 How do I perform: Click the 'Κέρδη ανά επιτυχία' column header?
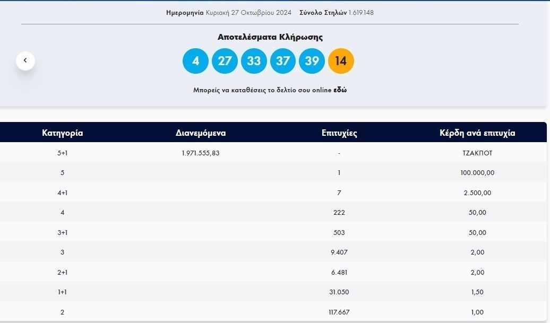(477, 133)
